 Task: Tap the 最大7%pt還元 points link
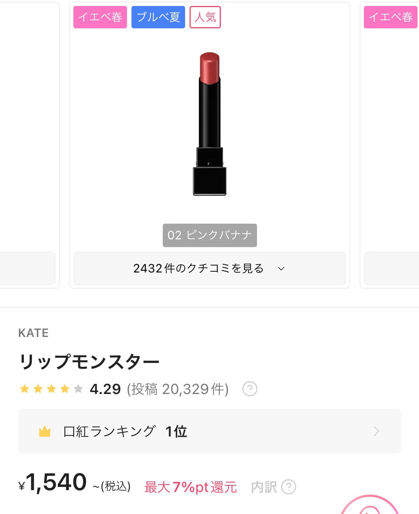(190, 487)
